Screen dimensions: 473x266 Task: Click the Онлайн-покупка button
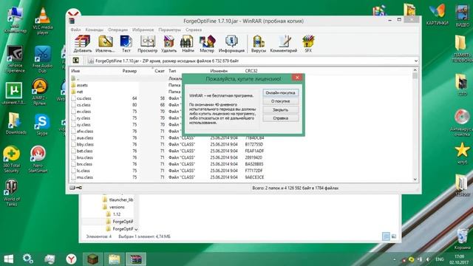pos(280,93)
